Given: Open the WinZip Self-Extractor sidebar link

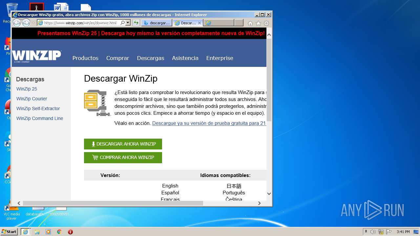Looking at the screenshot, I should (x=38, y=108).
